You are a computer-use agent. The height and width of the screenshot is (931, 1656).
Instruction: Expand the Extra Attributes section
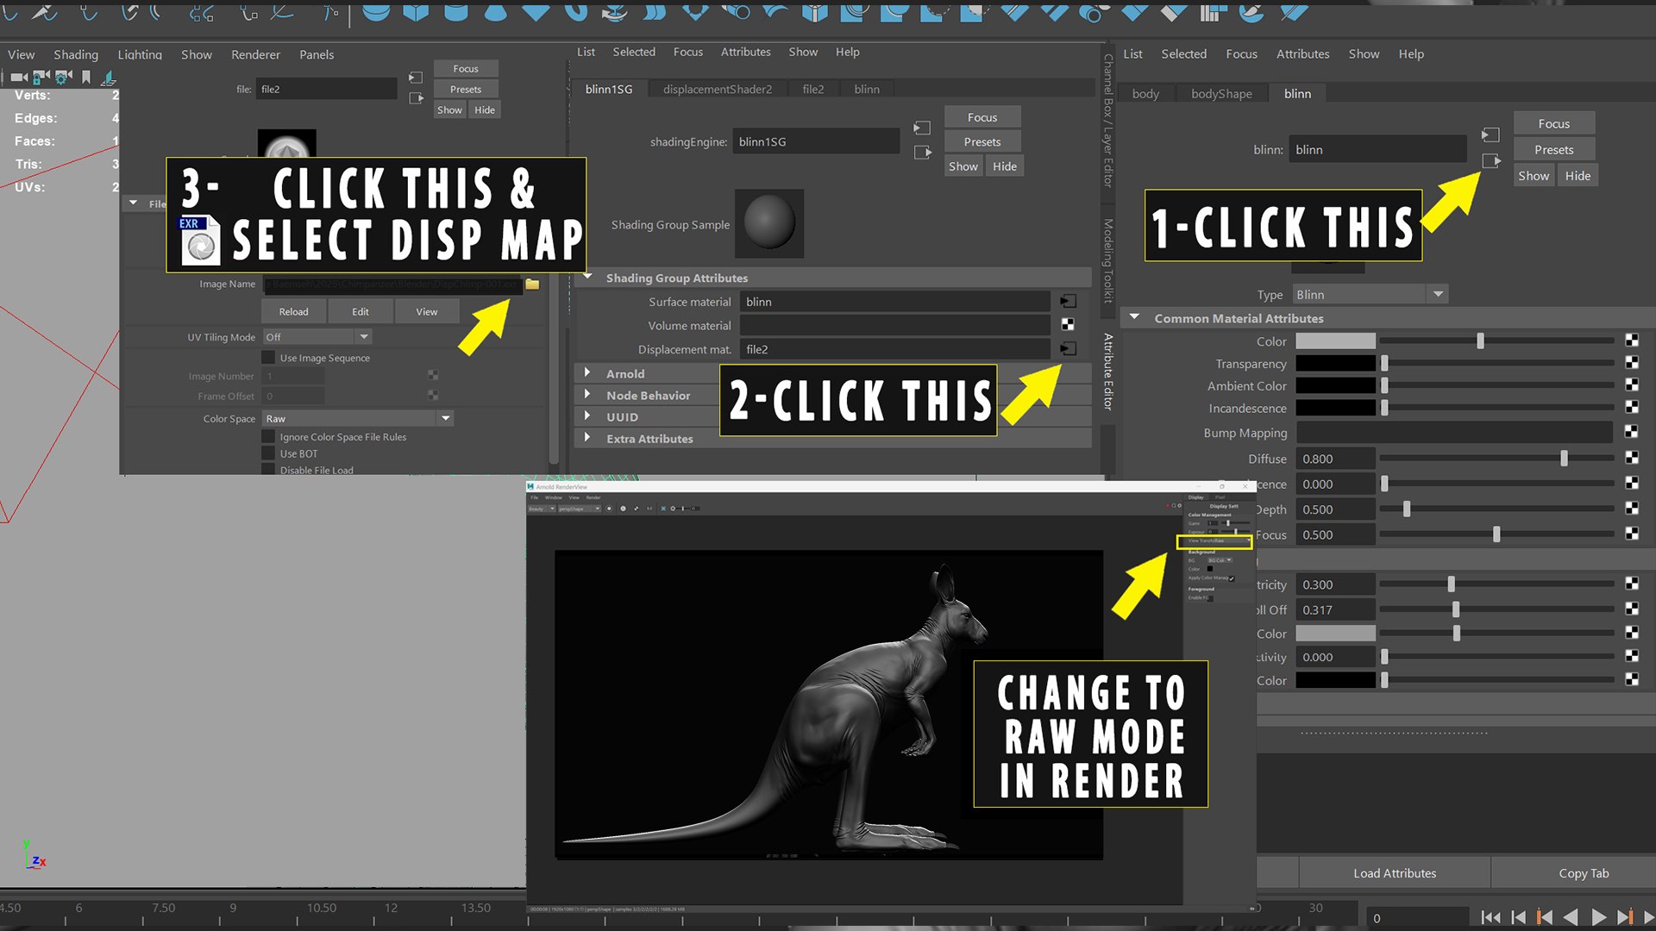coord(587,438)
